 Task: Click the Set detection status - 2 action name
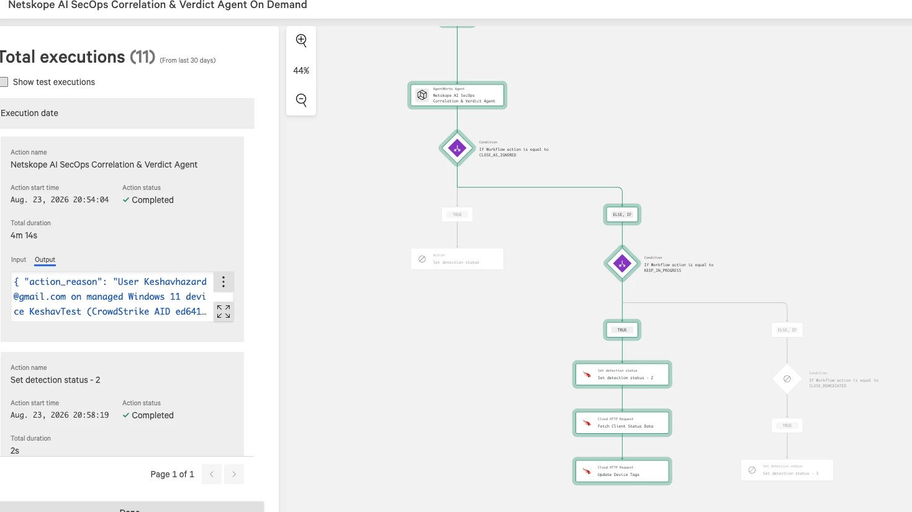[x=55, y=380]
